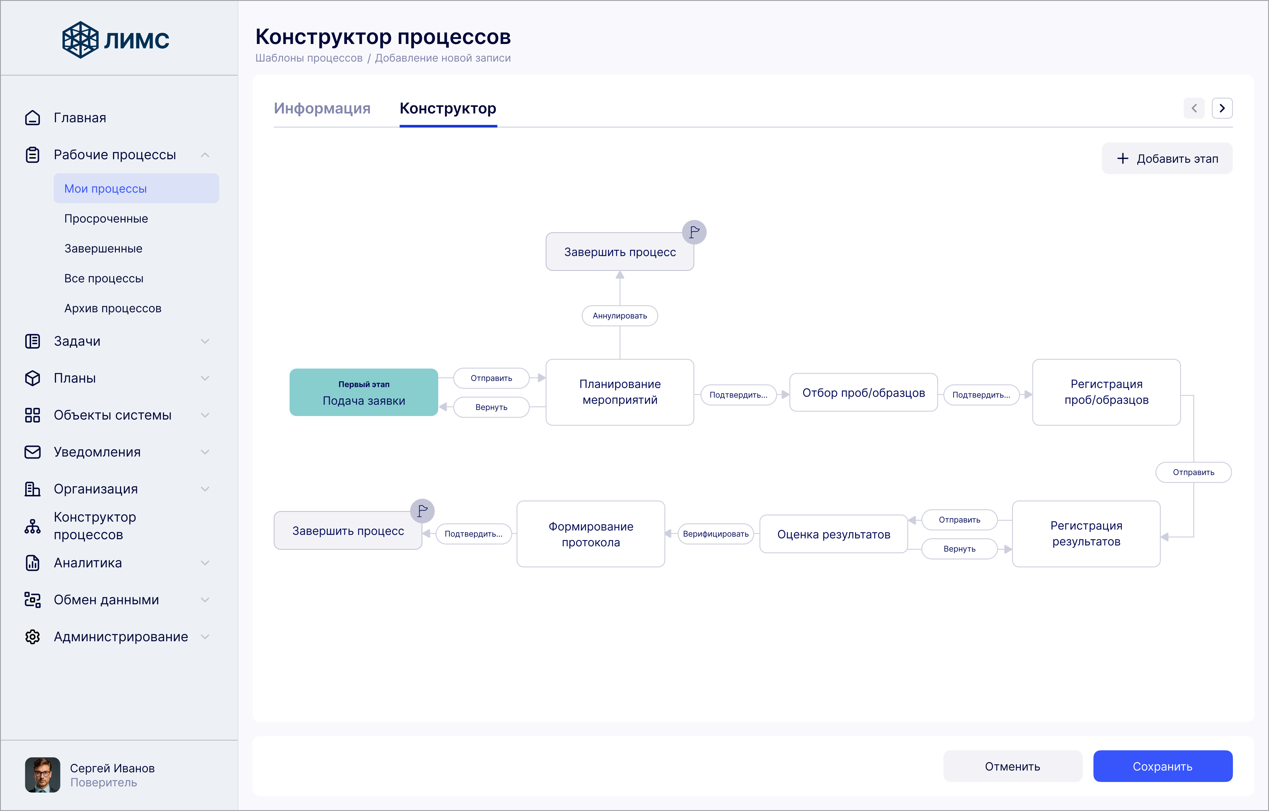Click the Администрирование gear icon

tap(33, 637)
